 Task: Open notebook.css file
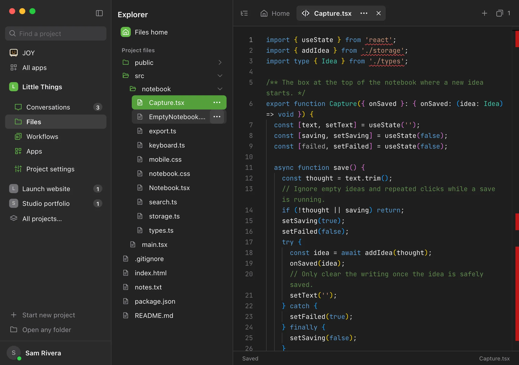pos(179,174)
